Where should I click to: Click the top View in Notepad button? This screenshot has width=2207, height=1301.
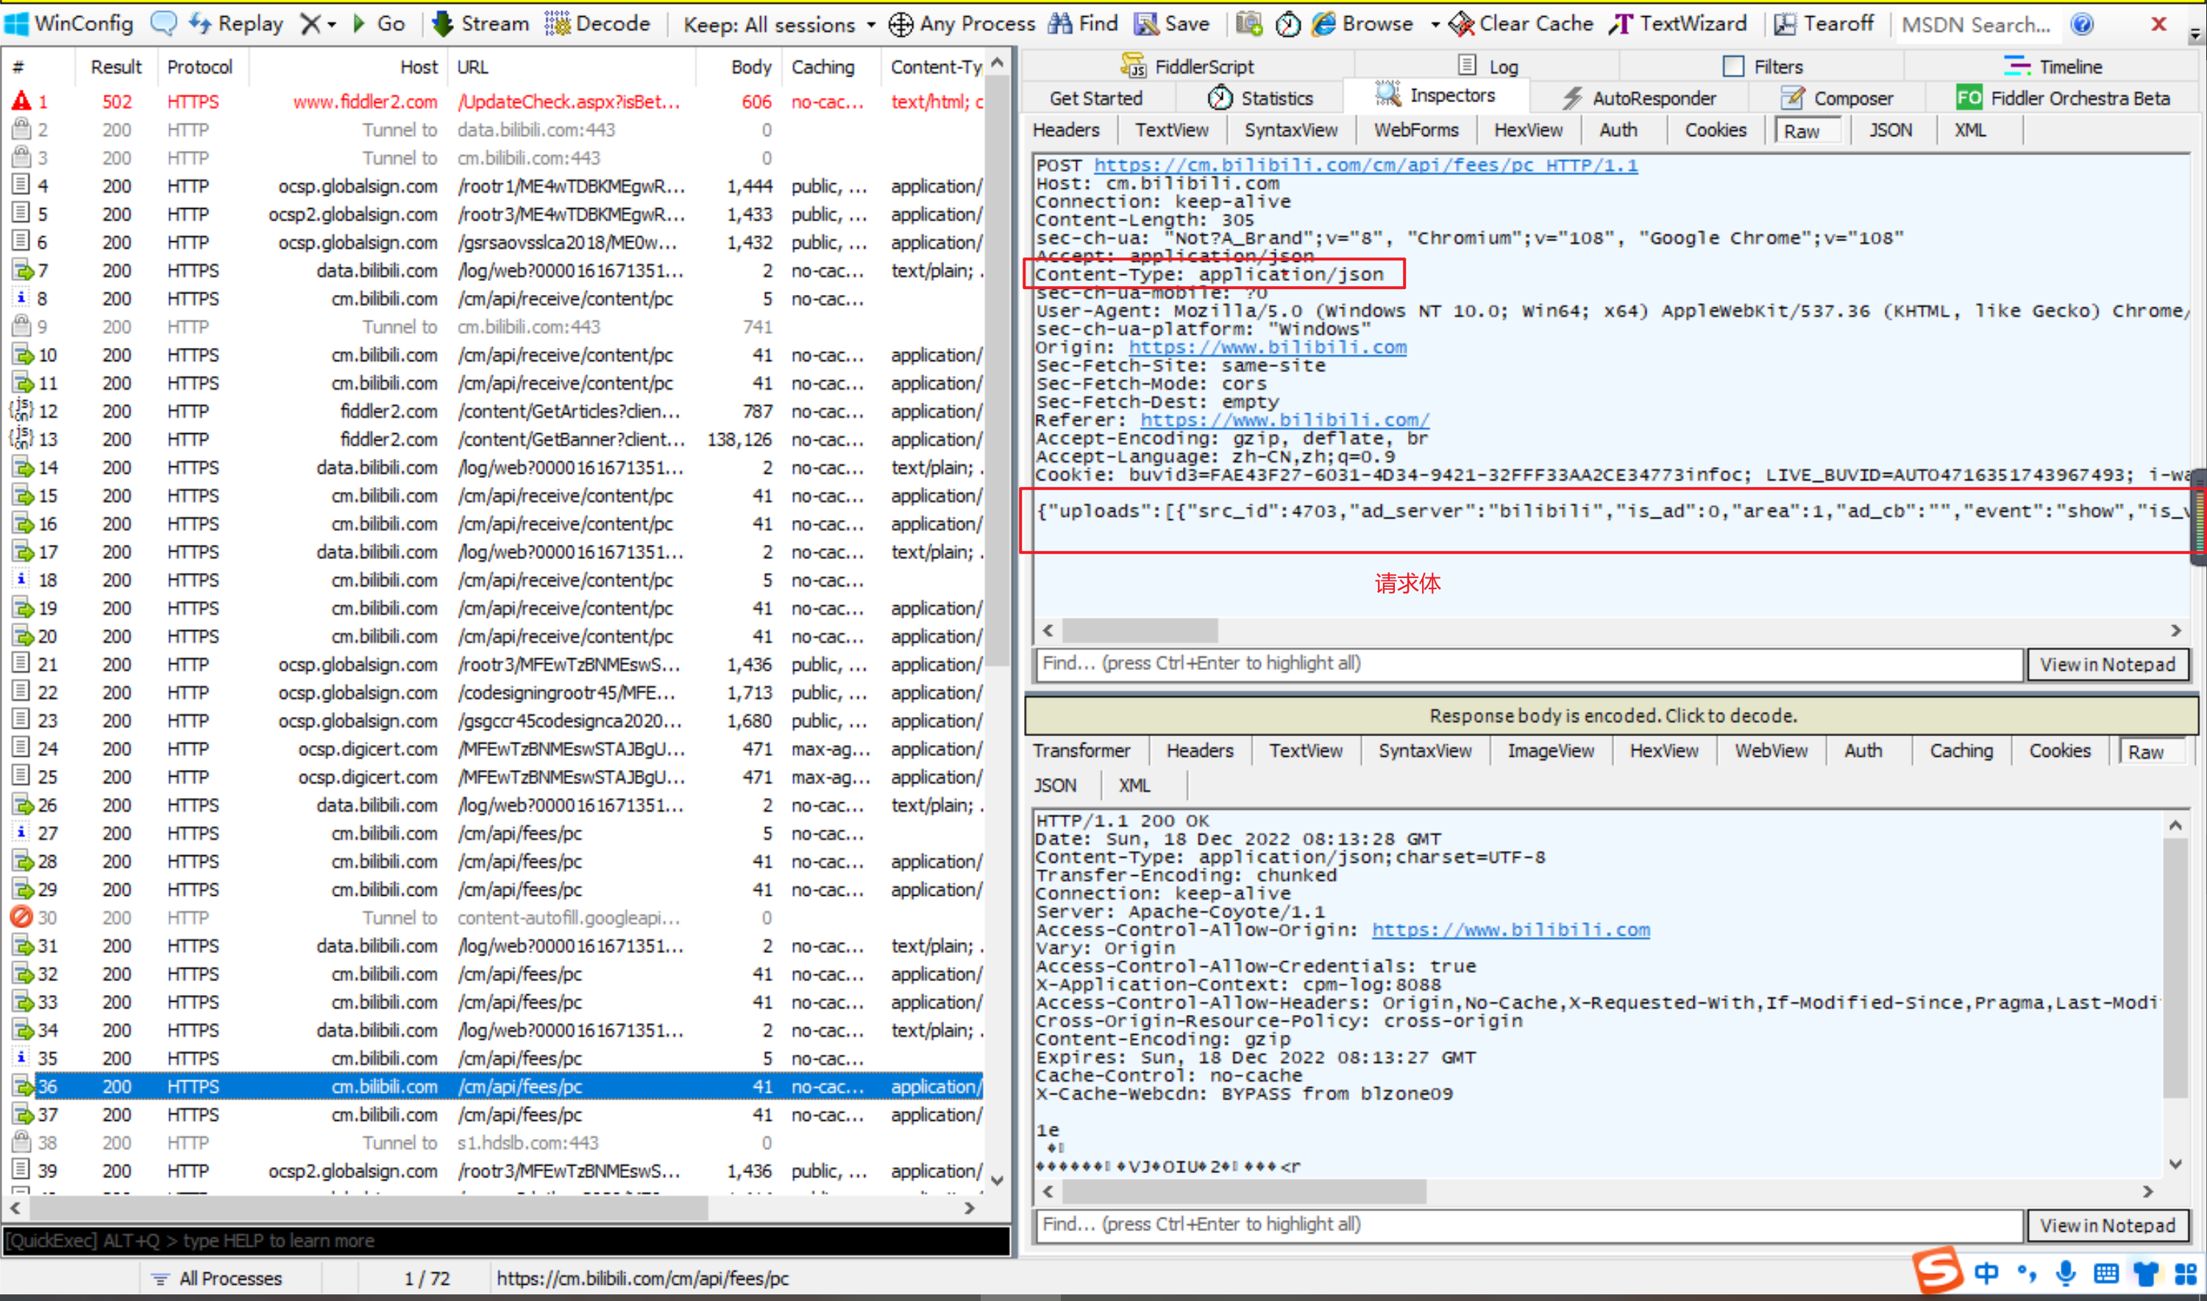pos(2106,665)
